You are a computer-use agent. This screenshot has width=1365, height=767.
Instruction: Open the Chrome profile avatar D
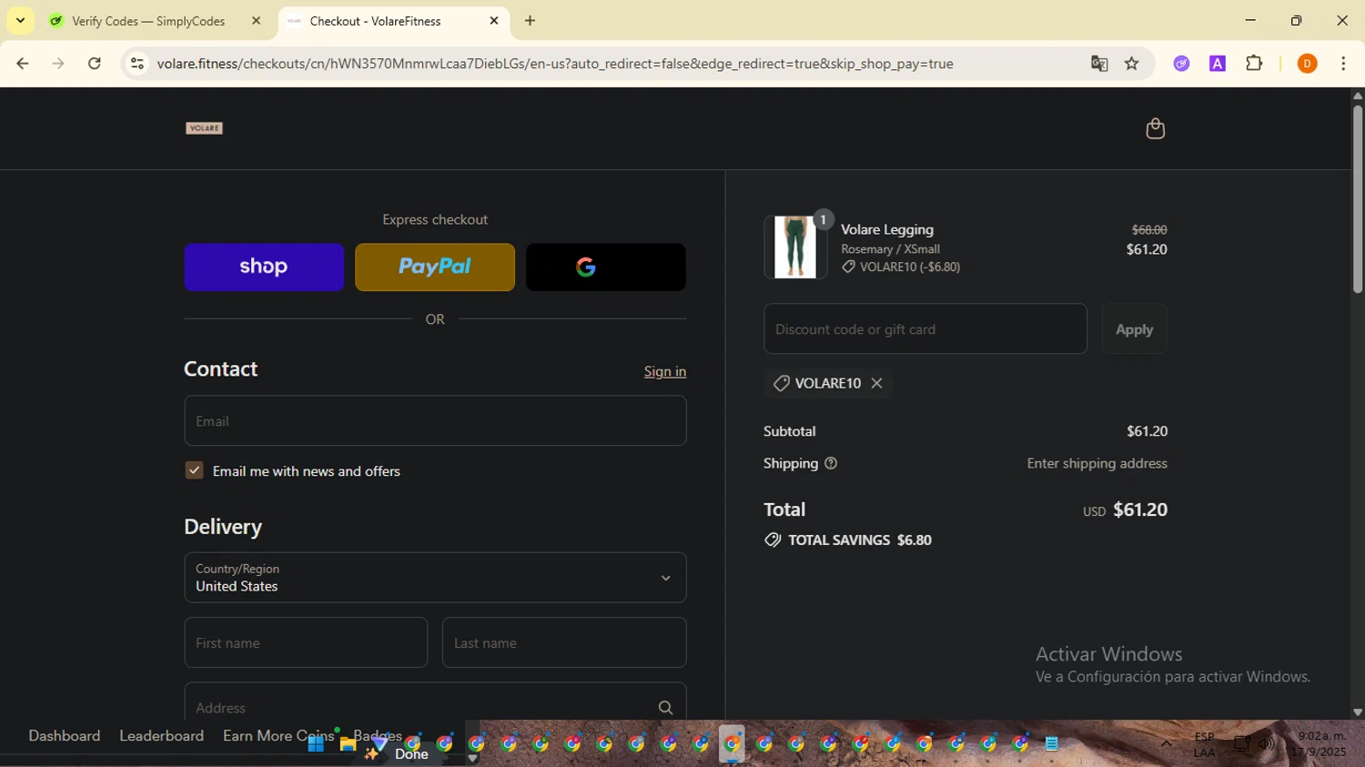coord(1307,64)
